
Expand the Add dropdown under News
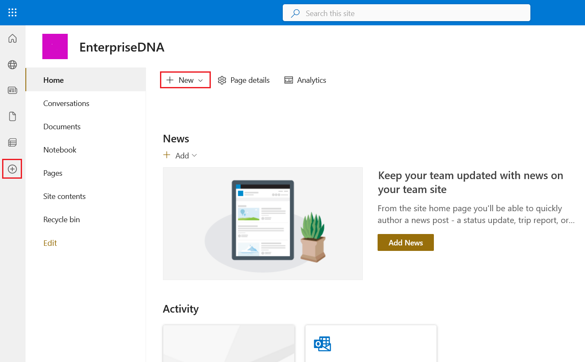click(180, 155)
